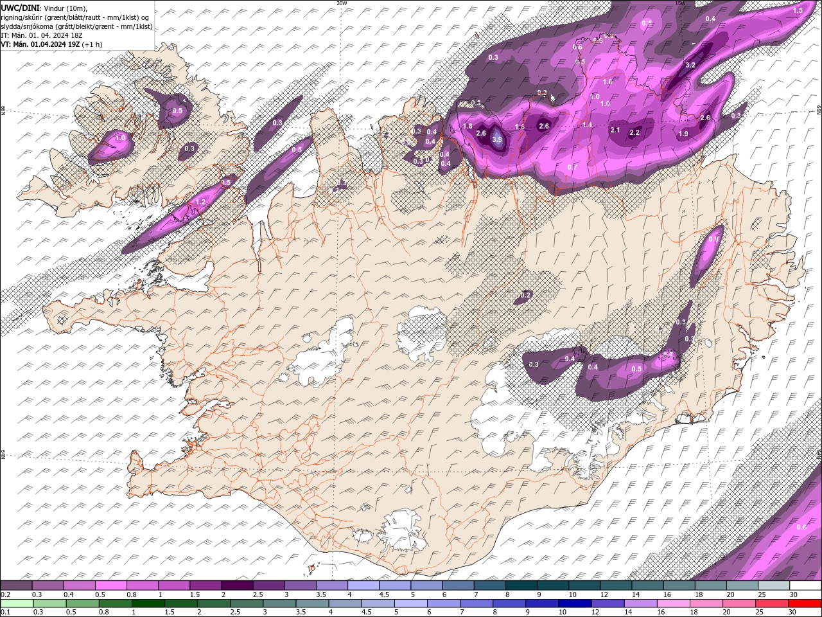Viewport: 822px width, 617px height.
Task: Select the dark mauve 0.2 swatch, snow legend
Action: (x=16, y=585)
